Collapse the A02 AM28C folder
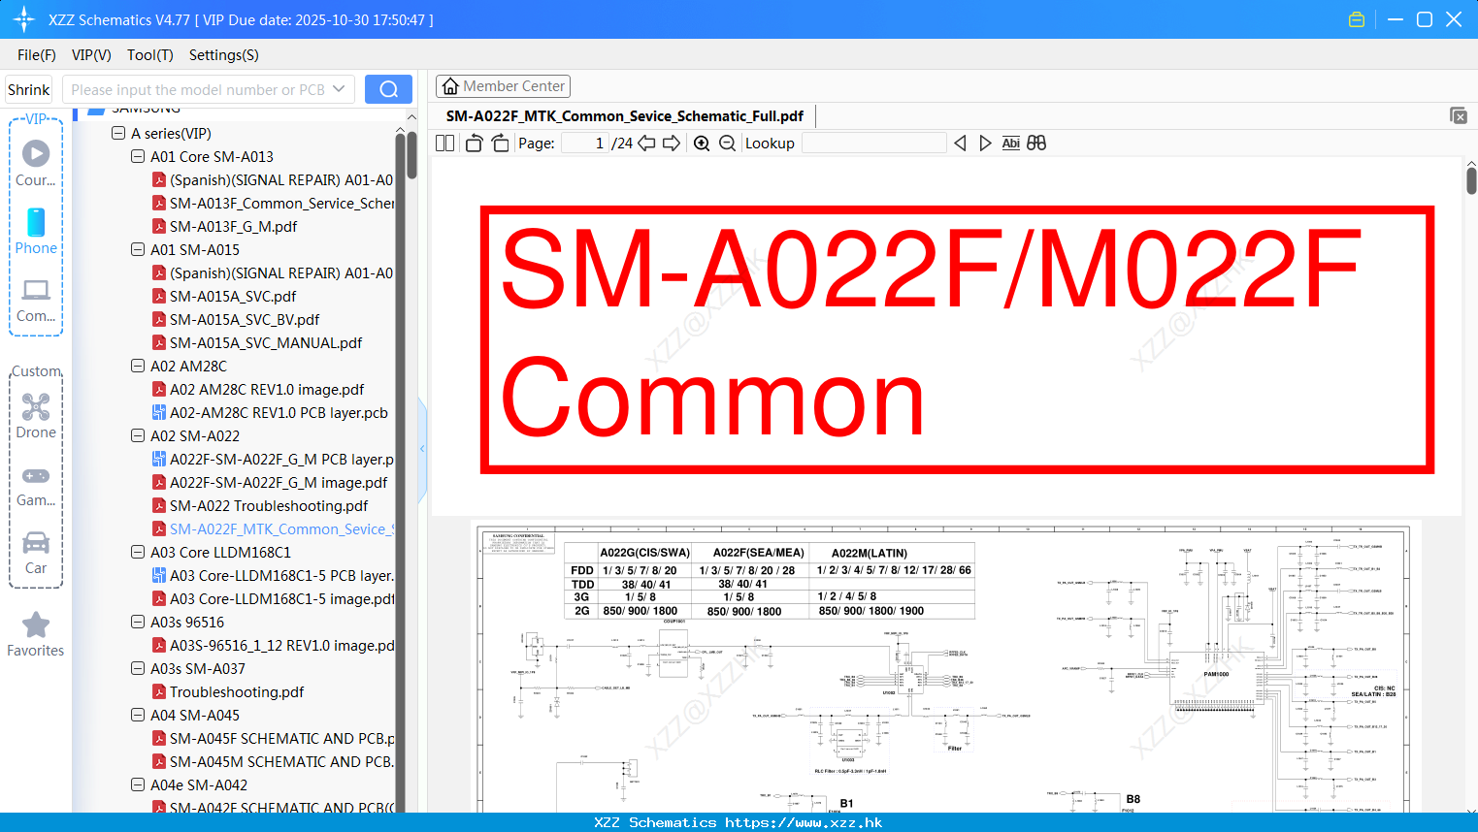The image size is (1478, 832). pos(138,366)
